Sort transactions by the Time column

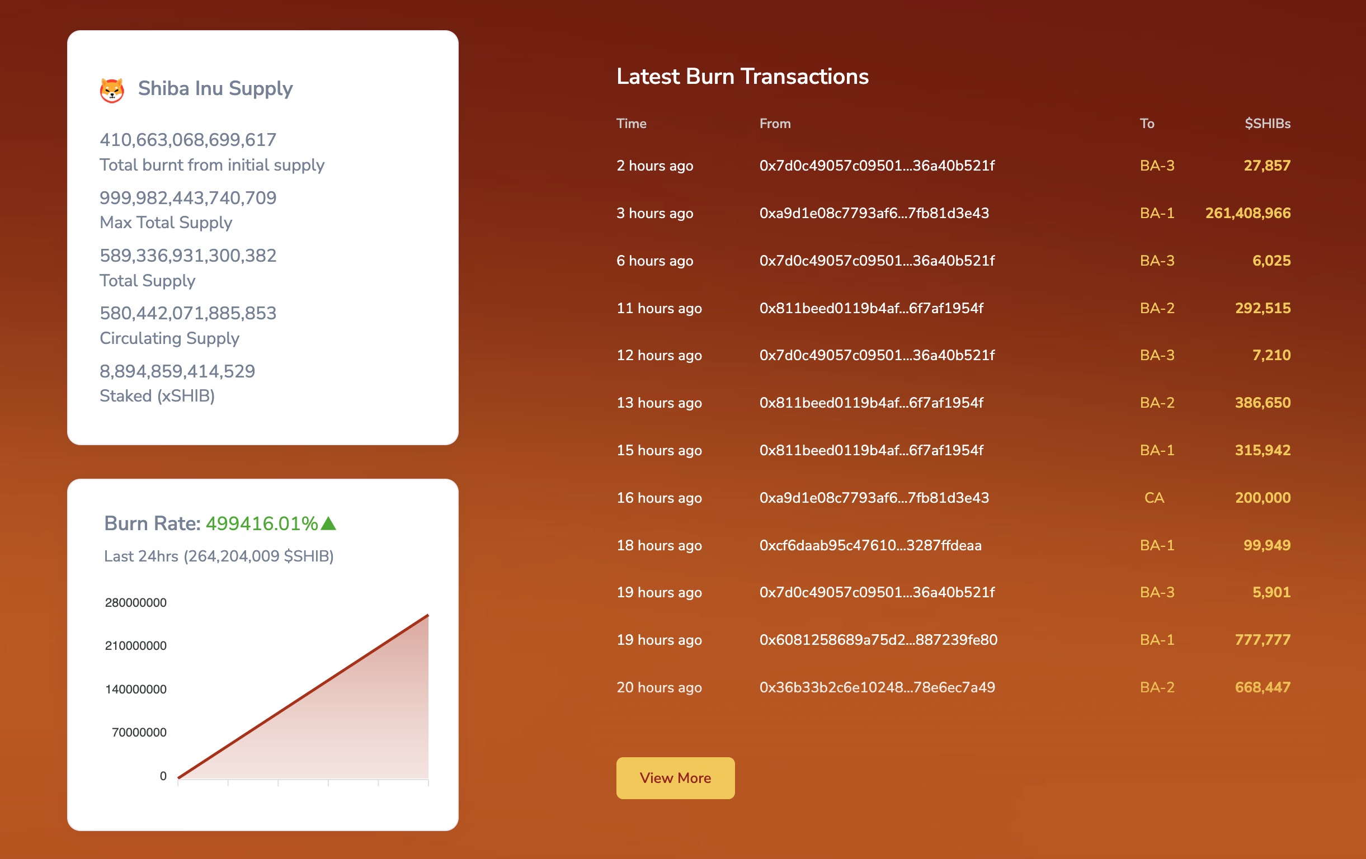pos(632,123)
